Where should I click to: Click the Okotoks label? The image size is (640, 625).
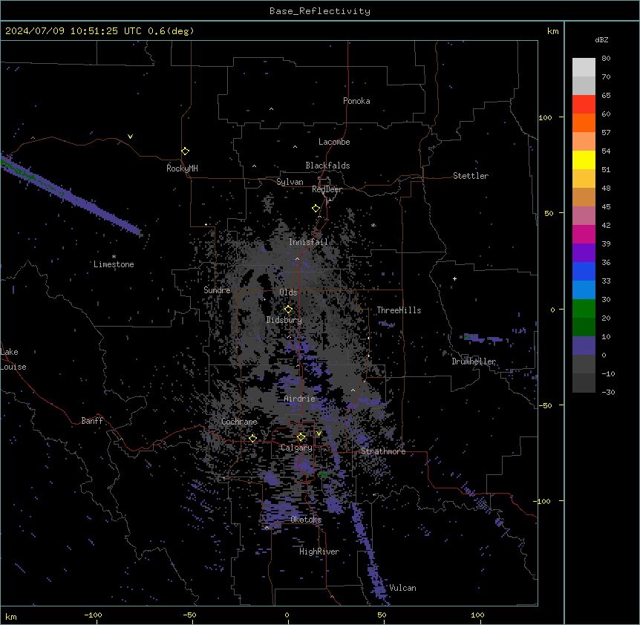[306, 520]
